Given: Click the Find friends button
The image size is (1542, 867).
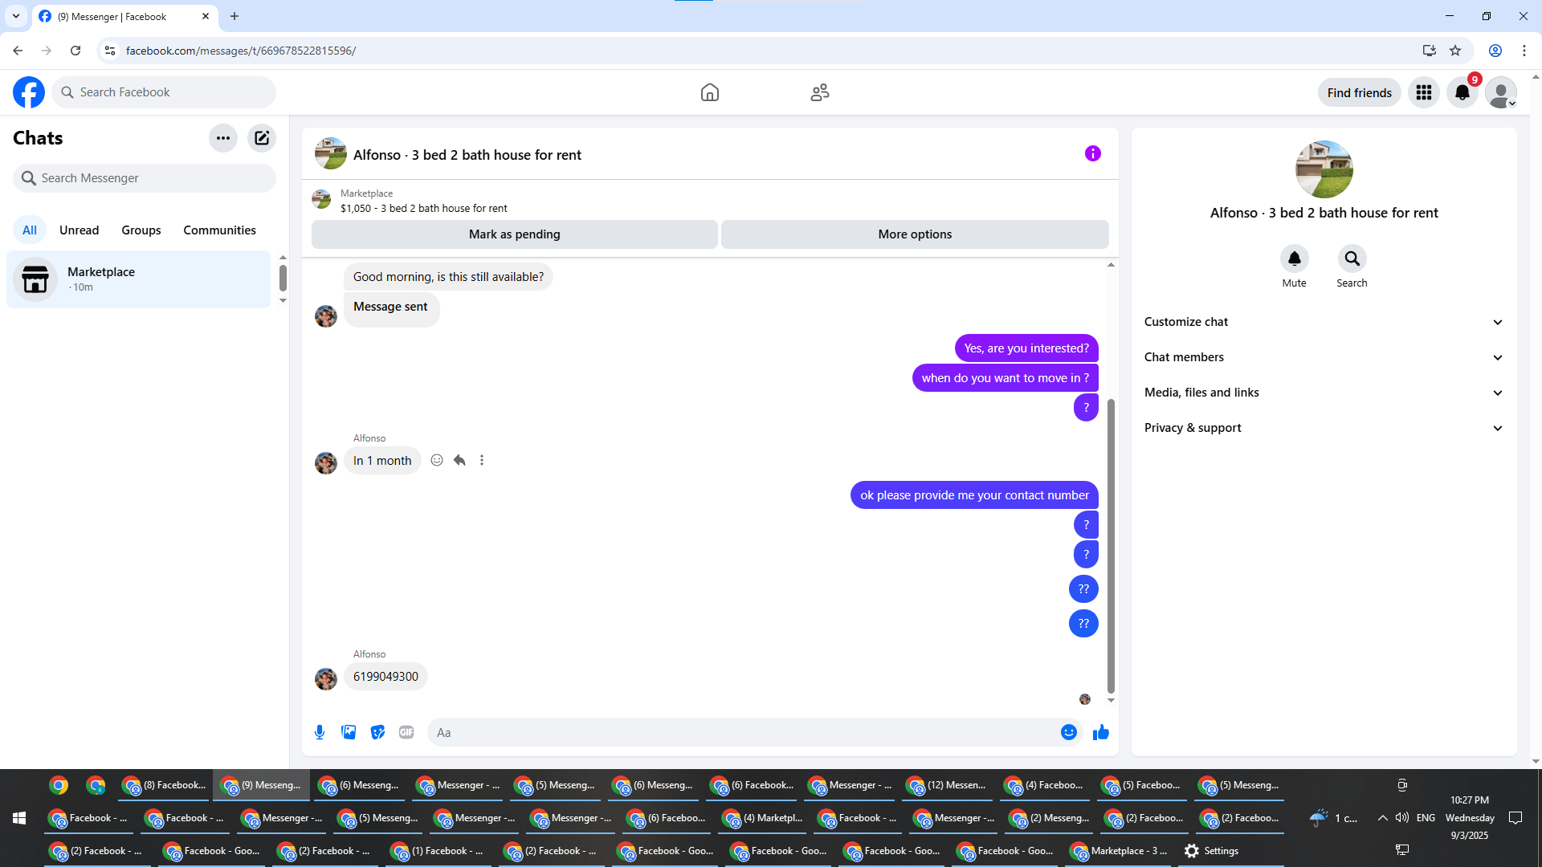Looking at the screenshot, I should 1360,93.
